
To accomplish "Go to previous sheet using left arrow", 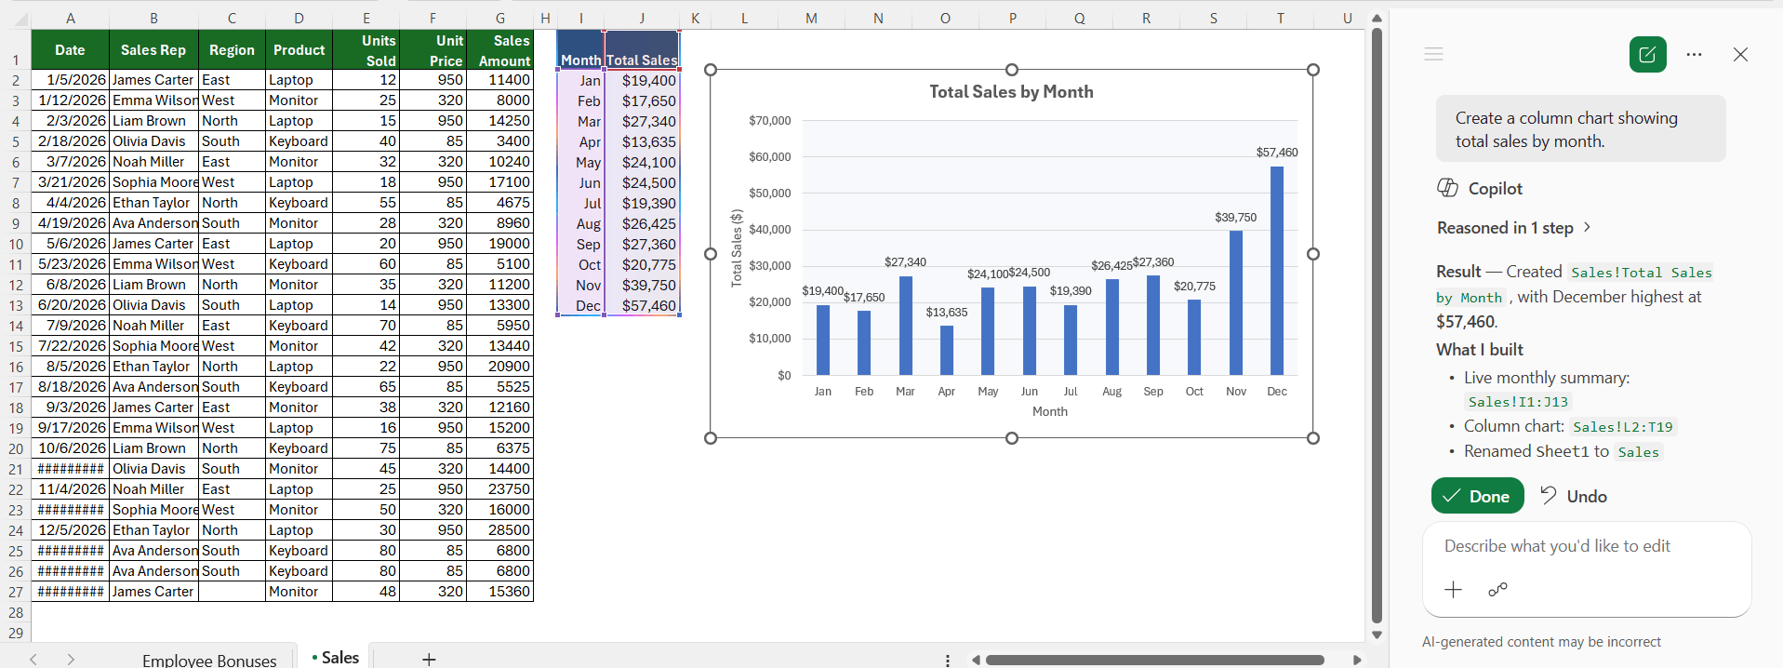I will [33, 659].
